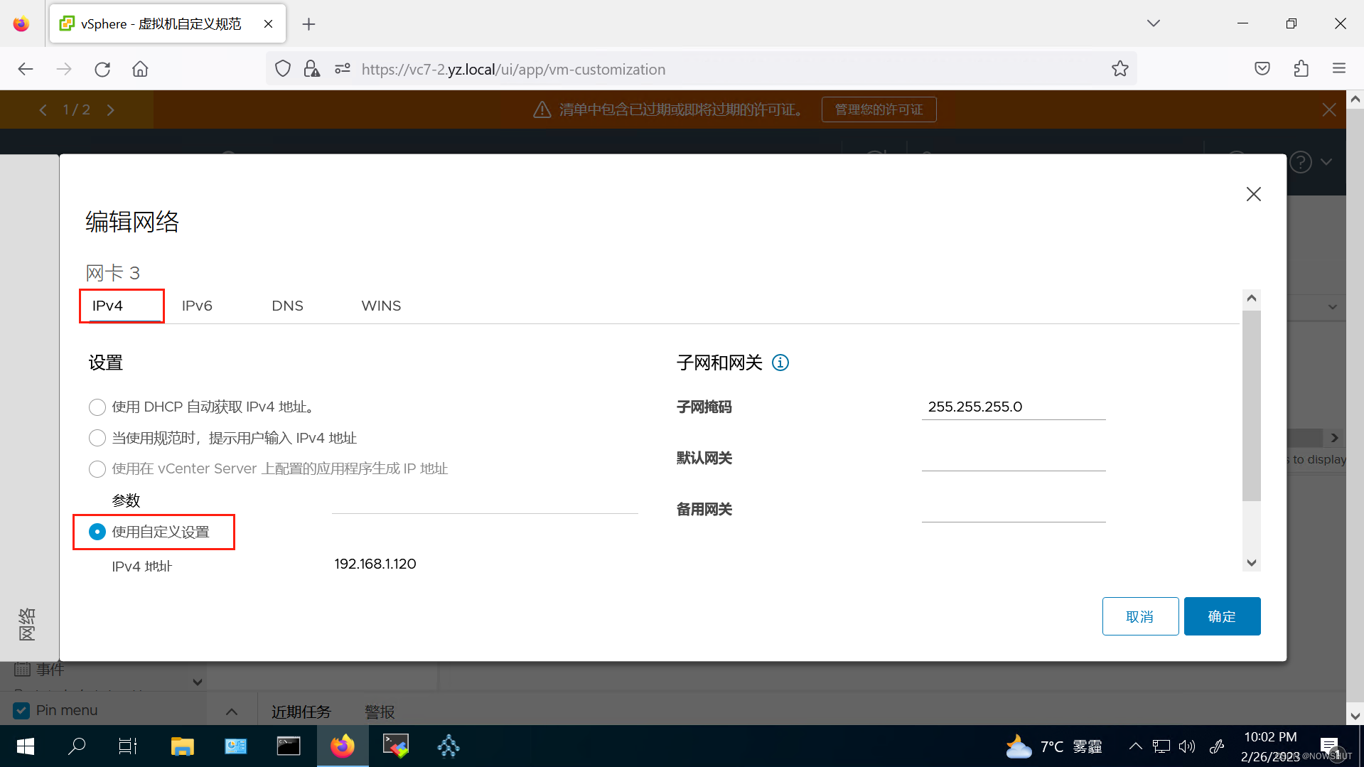Dismiss the license warning banner
Image resolution: width=1364 pixels, height=767 pixels.
click(x=1328, y=109)
